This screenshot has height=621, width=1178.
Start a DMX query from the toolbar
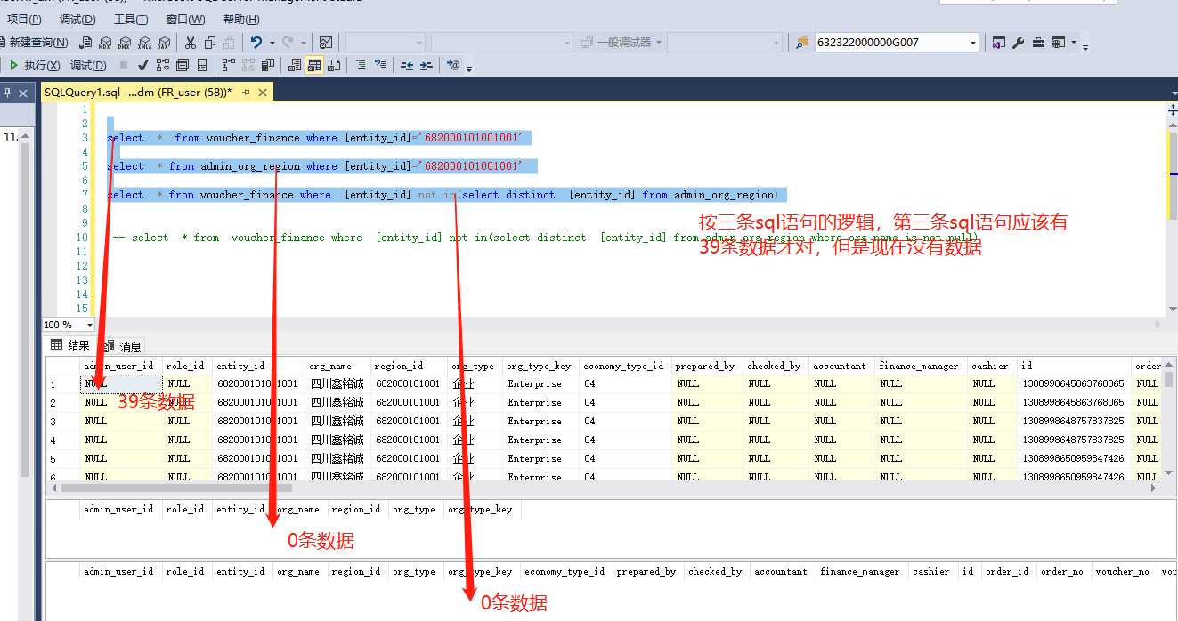(125, 43)
